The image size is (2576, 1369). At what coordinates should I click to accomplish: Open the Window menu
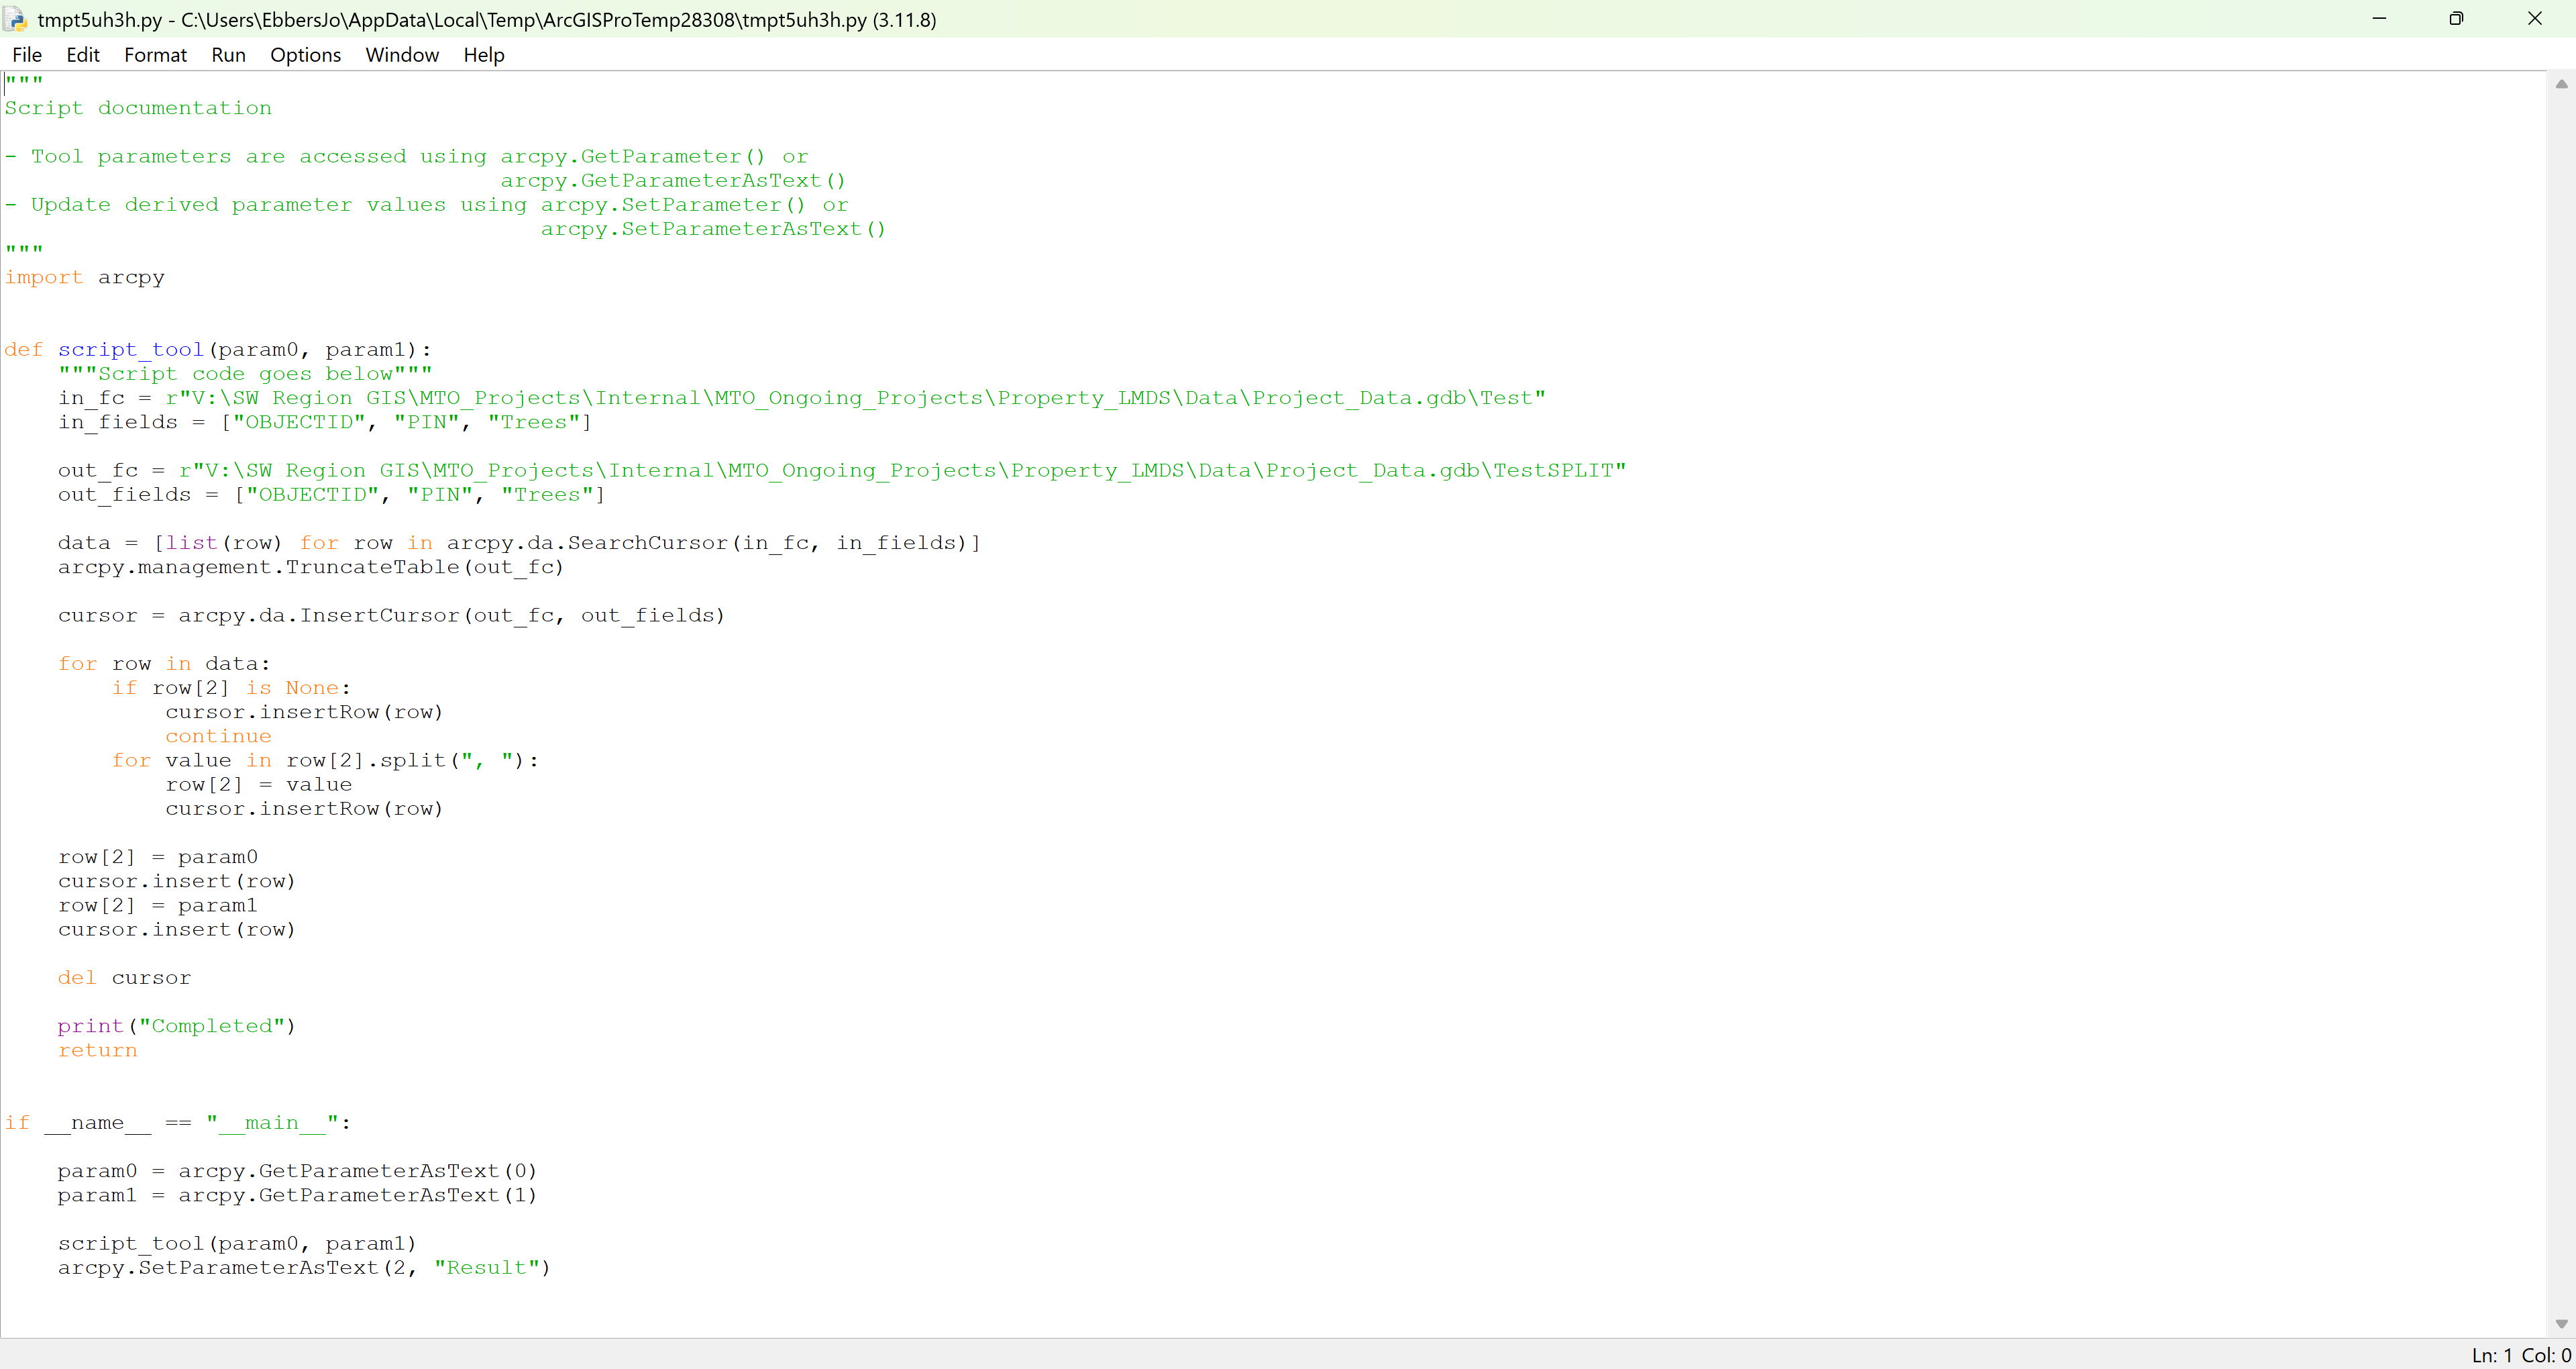tap(401, 55)
